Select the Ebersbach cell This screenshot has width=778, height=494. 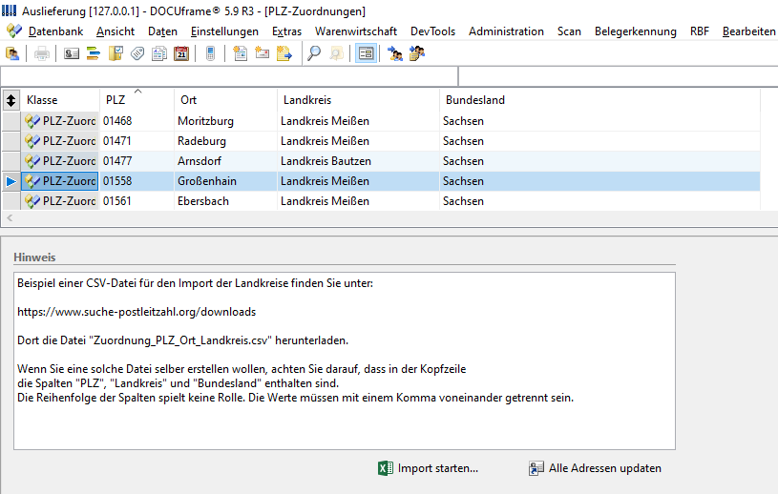click(225, 201)
